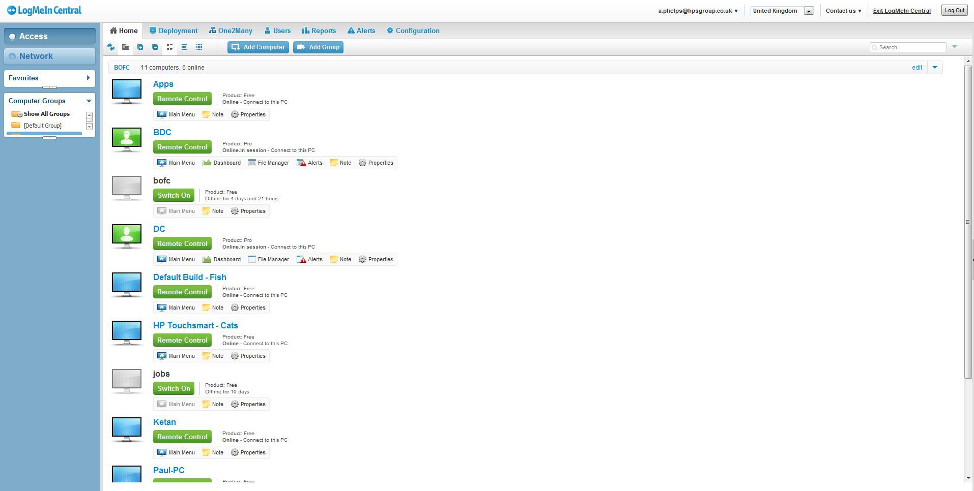Click Switch On for bofc
Viewport: 974px width, 491px height.
(x=174, y=195)
